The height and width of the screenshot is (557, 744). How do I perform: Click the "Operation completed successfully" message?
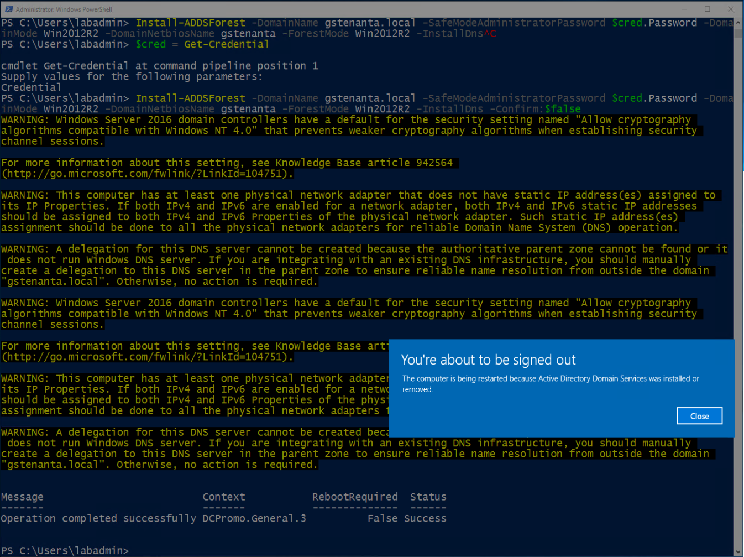98,519
